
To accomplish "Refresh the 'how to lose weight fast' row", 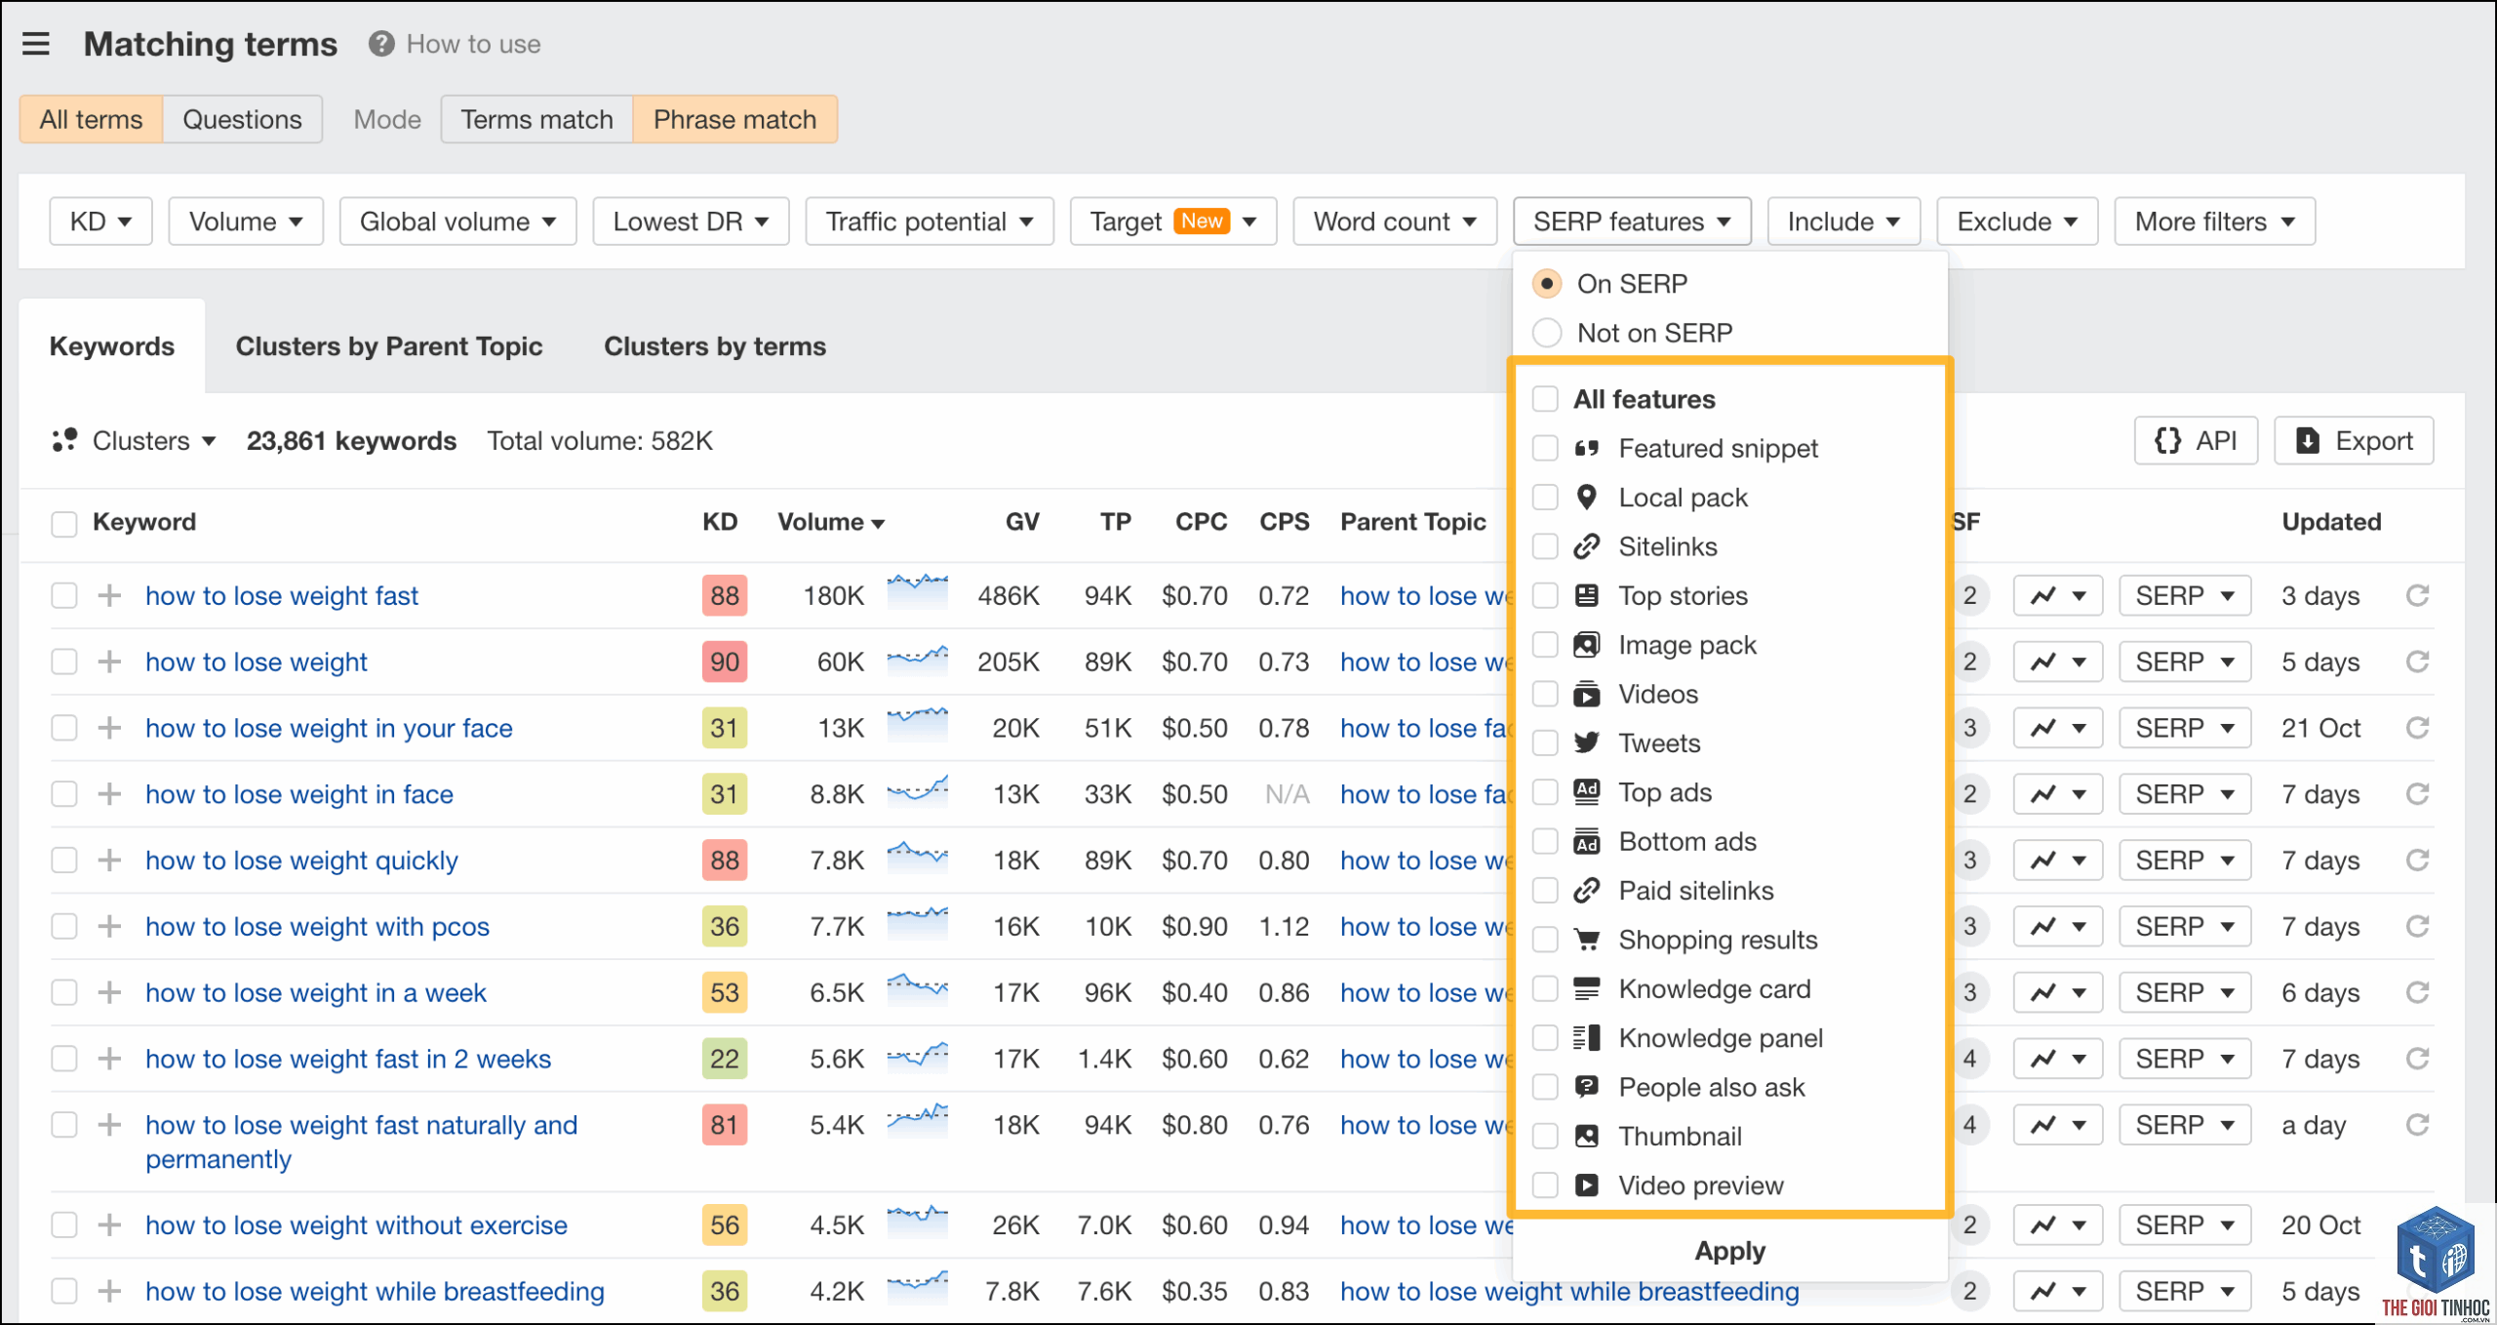I will click(2417, 595).
